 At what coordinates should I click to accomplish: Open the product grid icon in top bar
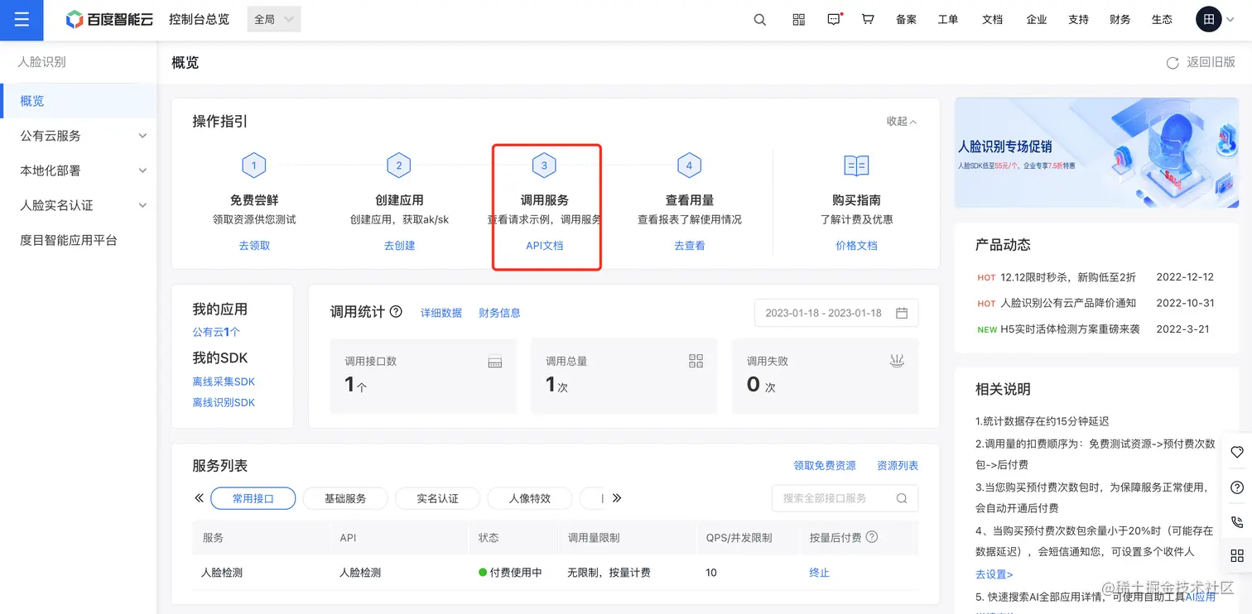coord(798,20)
